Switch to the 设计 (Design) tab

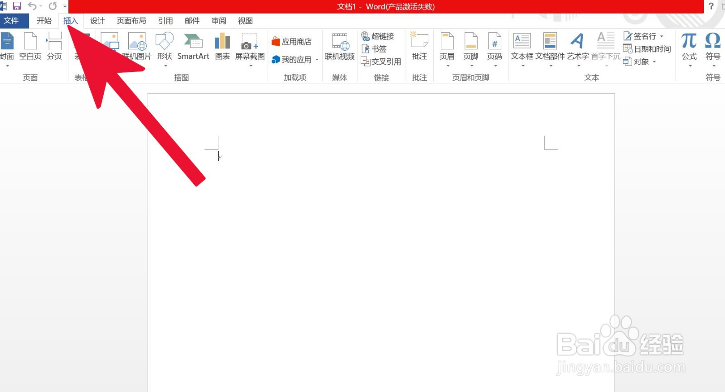click(x=97, y=21)
